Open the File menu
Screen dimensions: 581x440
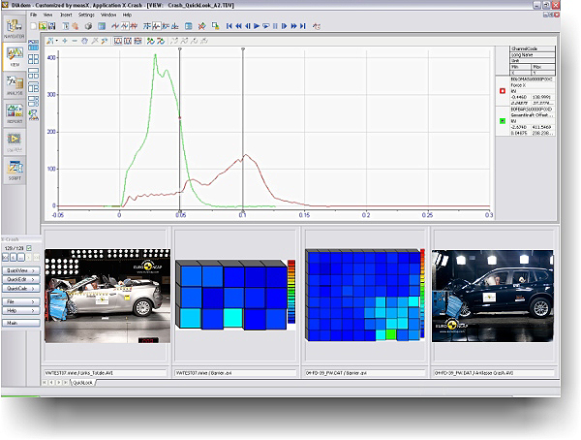(x=33, y=15)
